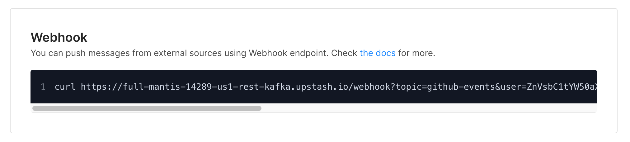
Task: Click blank card area below the scrollbar
Action: click(x=311, y=123)
